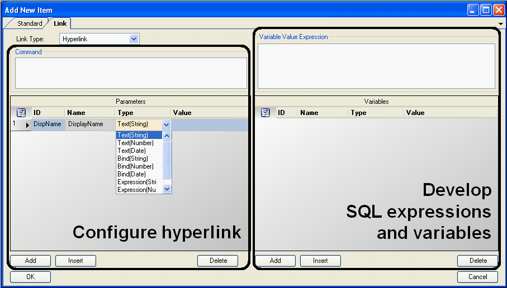Focus the Variable Value Expression box
507x288 pixels.
[x=376, y=66]
